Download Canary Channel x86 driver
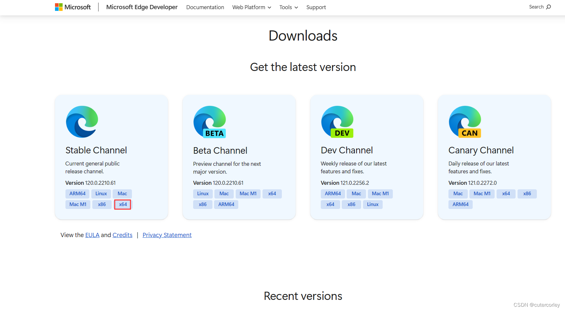 point(527,194)
